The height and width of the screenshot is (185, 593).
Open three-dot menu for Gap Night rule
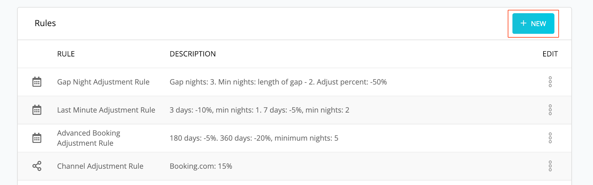(x=550, y=82)
